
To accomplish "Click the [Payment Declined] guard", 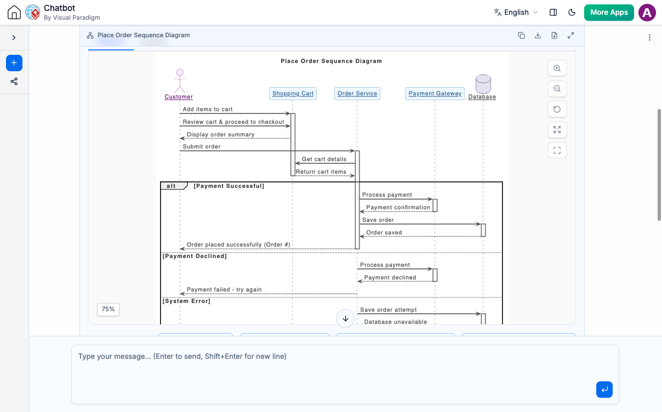I will [x=195, y=256].
